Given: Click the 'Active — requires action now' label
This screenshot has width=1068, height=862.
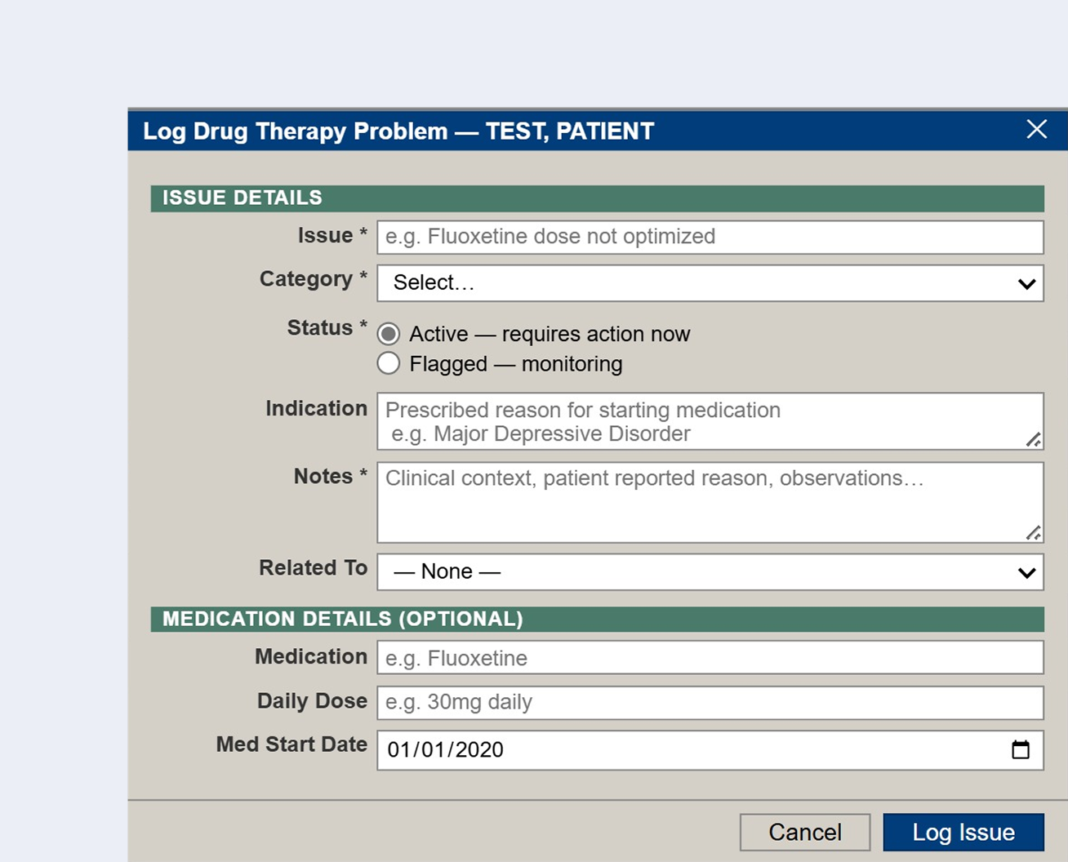Looking at the screenshot, I should tap(550, 334).
